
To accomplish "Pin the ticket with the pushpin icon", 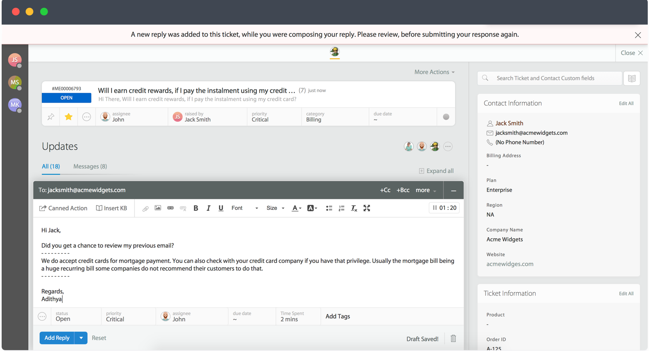I will tap(51, 117).
